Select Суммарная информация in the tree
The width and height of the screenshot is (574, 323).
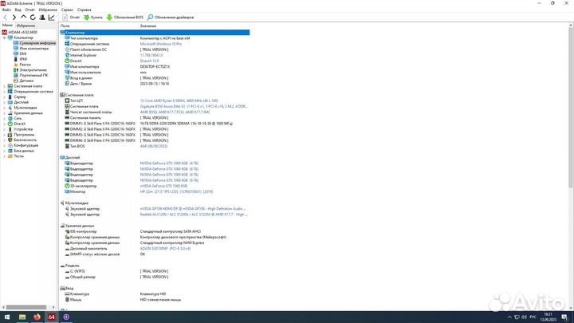click(x=37, y=43)
